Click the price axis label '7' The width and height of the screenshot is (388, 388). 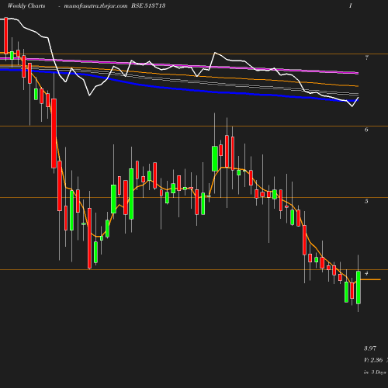point(366,57)
